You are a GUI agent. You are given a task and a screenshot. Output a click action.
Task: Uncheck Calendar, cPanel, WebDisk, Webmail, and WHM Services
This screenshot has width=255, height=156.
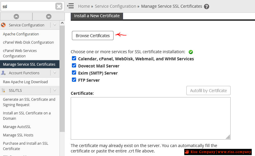point(74,58)
